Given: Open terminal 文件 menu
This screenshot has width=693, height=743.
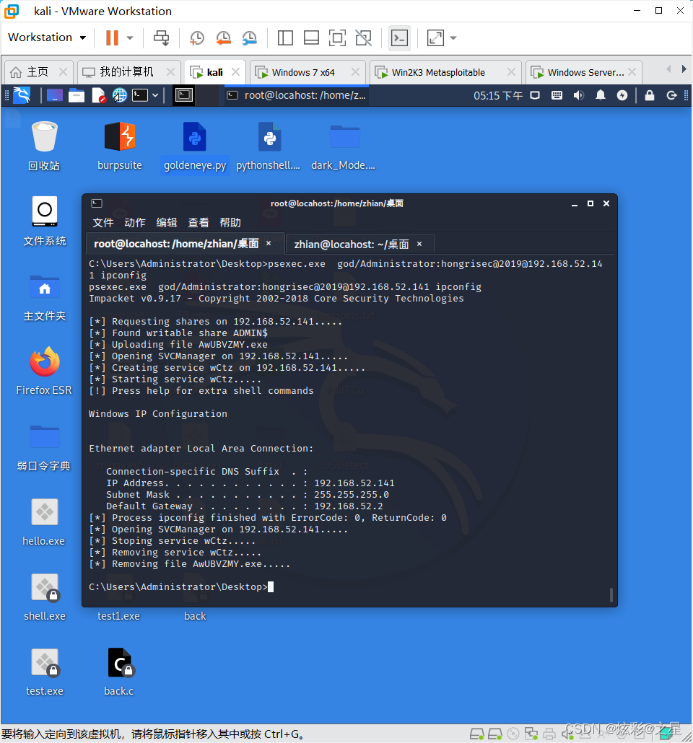Looking at the screenshot, I should click(103, 222).
